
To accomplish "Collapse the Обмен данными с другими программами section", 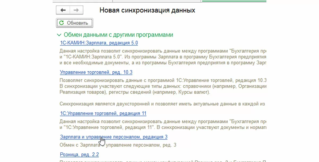I will 59,35.
